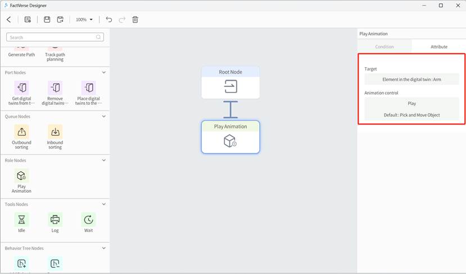Open the 100% zoom level dropdown
This screenshot has height=274, width=466.
click(x=84, y=20)
